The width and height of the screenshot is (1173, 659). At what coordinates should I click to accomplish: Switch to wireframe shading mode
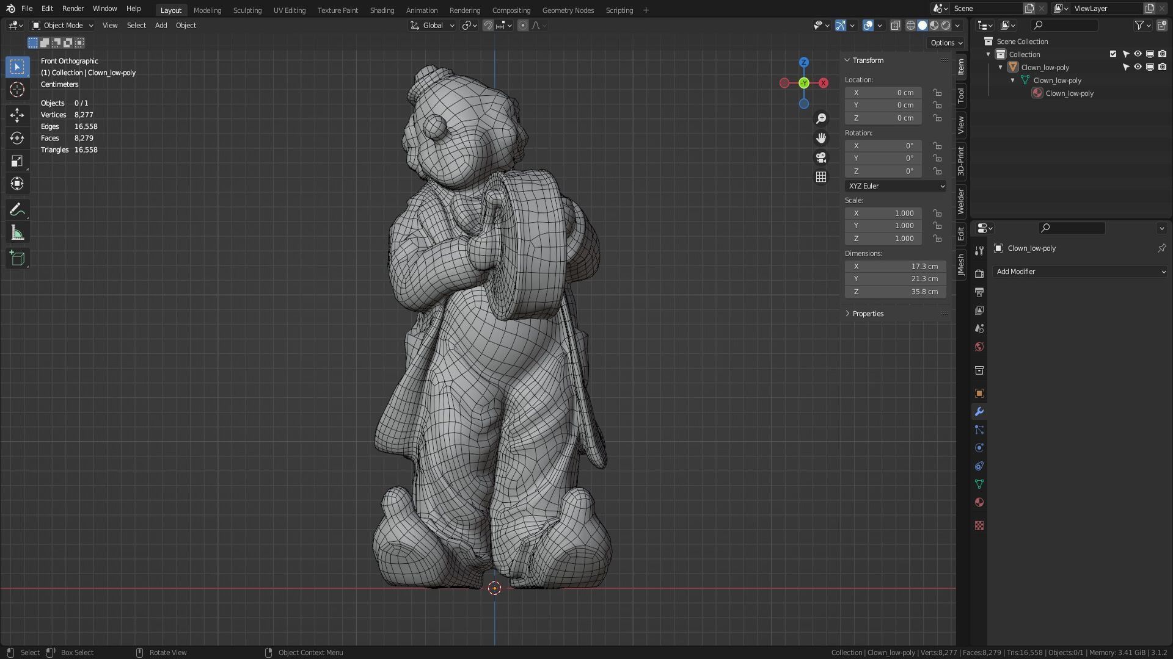(910, 25)
